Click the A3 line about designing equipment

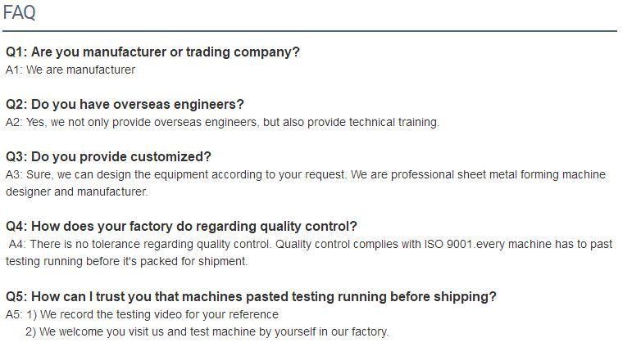306,174
